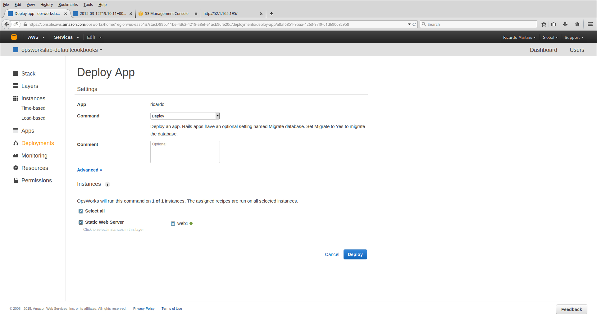Open Stack from the sidebar icon
Screen dimensions: 597x320
tap(16, 73)
